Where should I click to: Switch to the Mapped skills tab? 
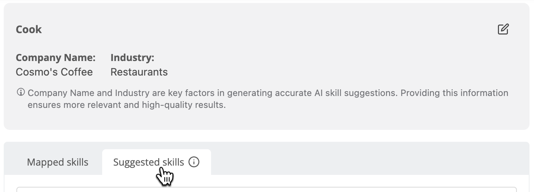[x=58, y=162]
